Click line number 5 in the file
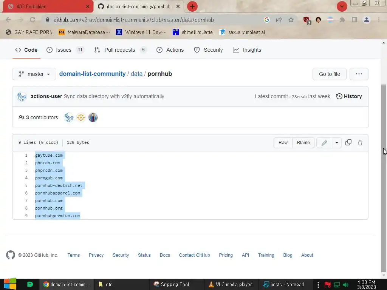The width and height of the screenshot is (387, 290). coord(26,185)
